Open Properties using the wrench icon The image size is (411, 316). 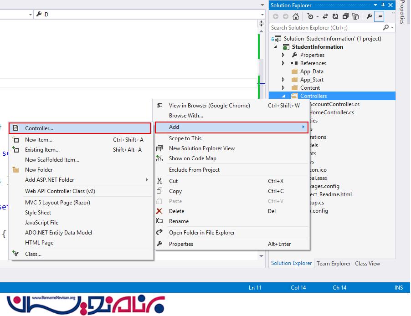[x=369, y=16]
